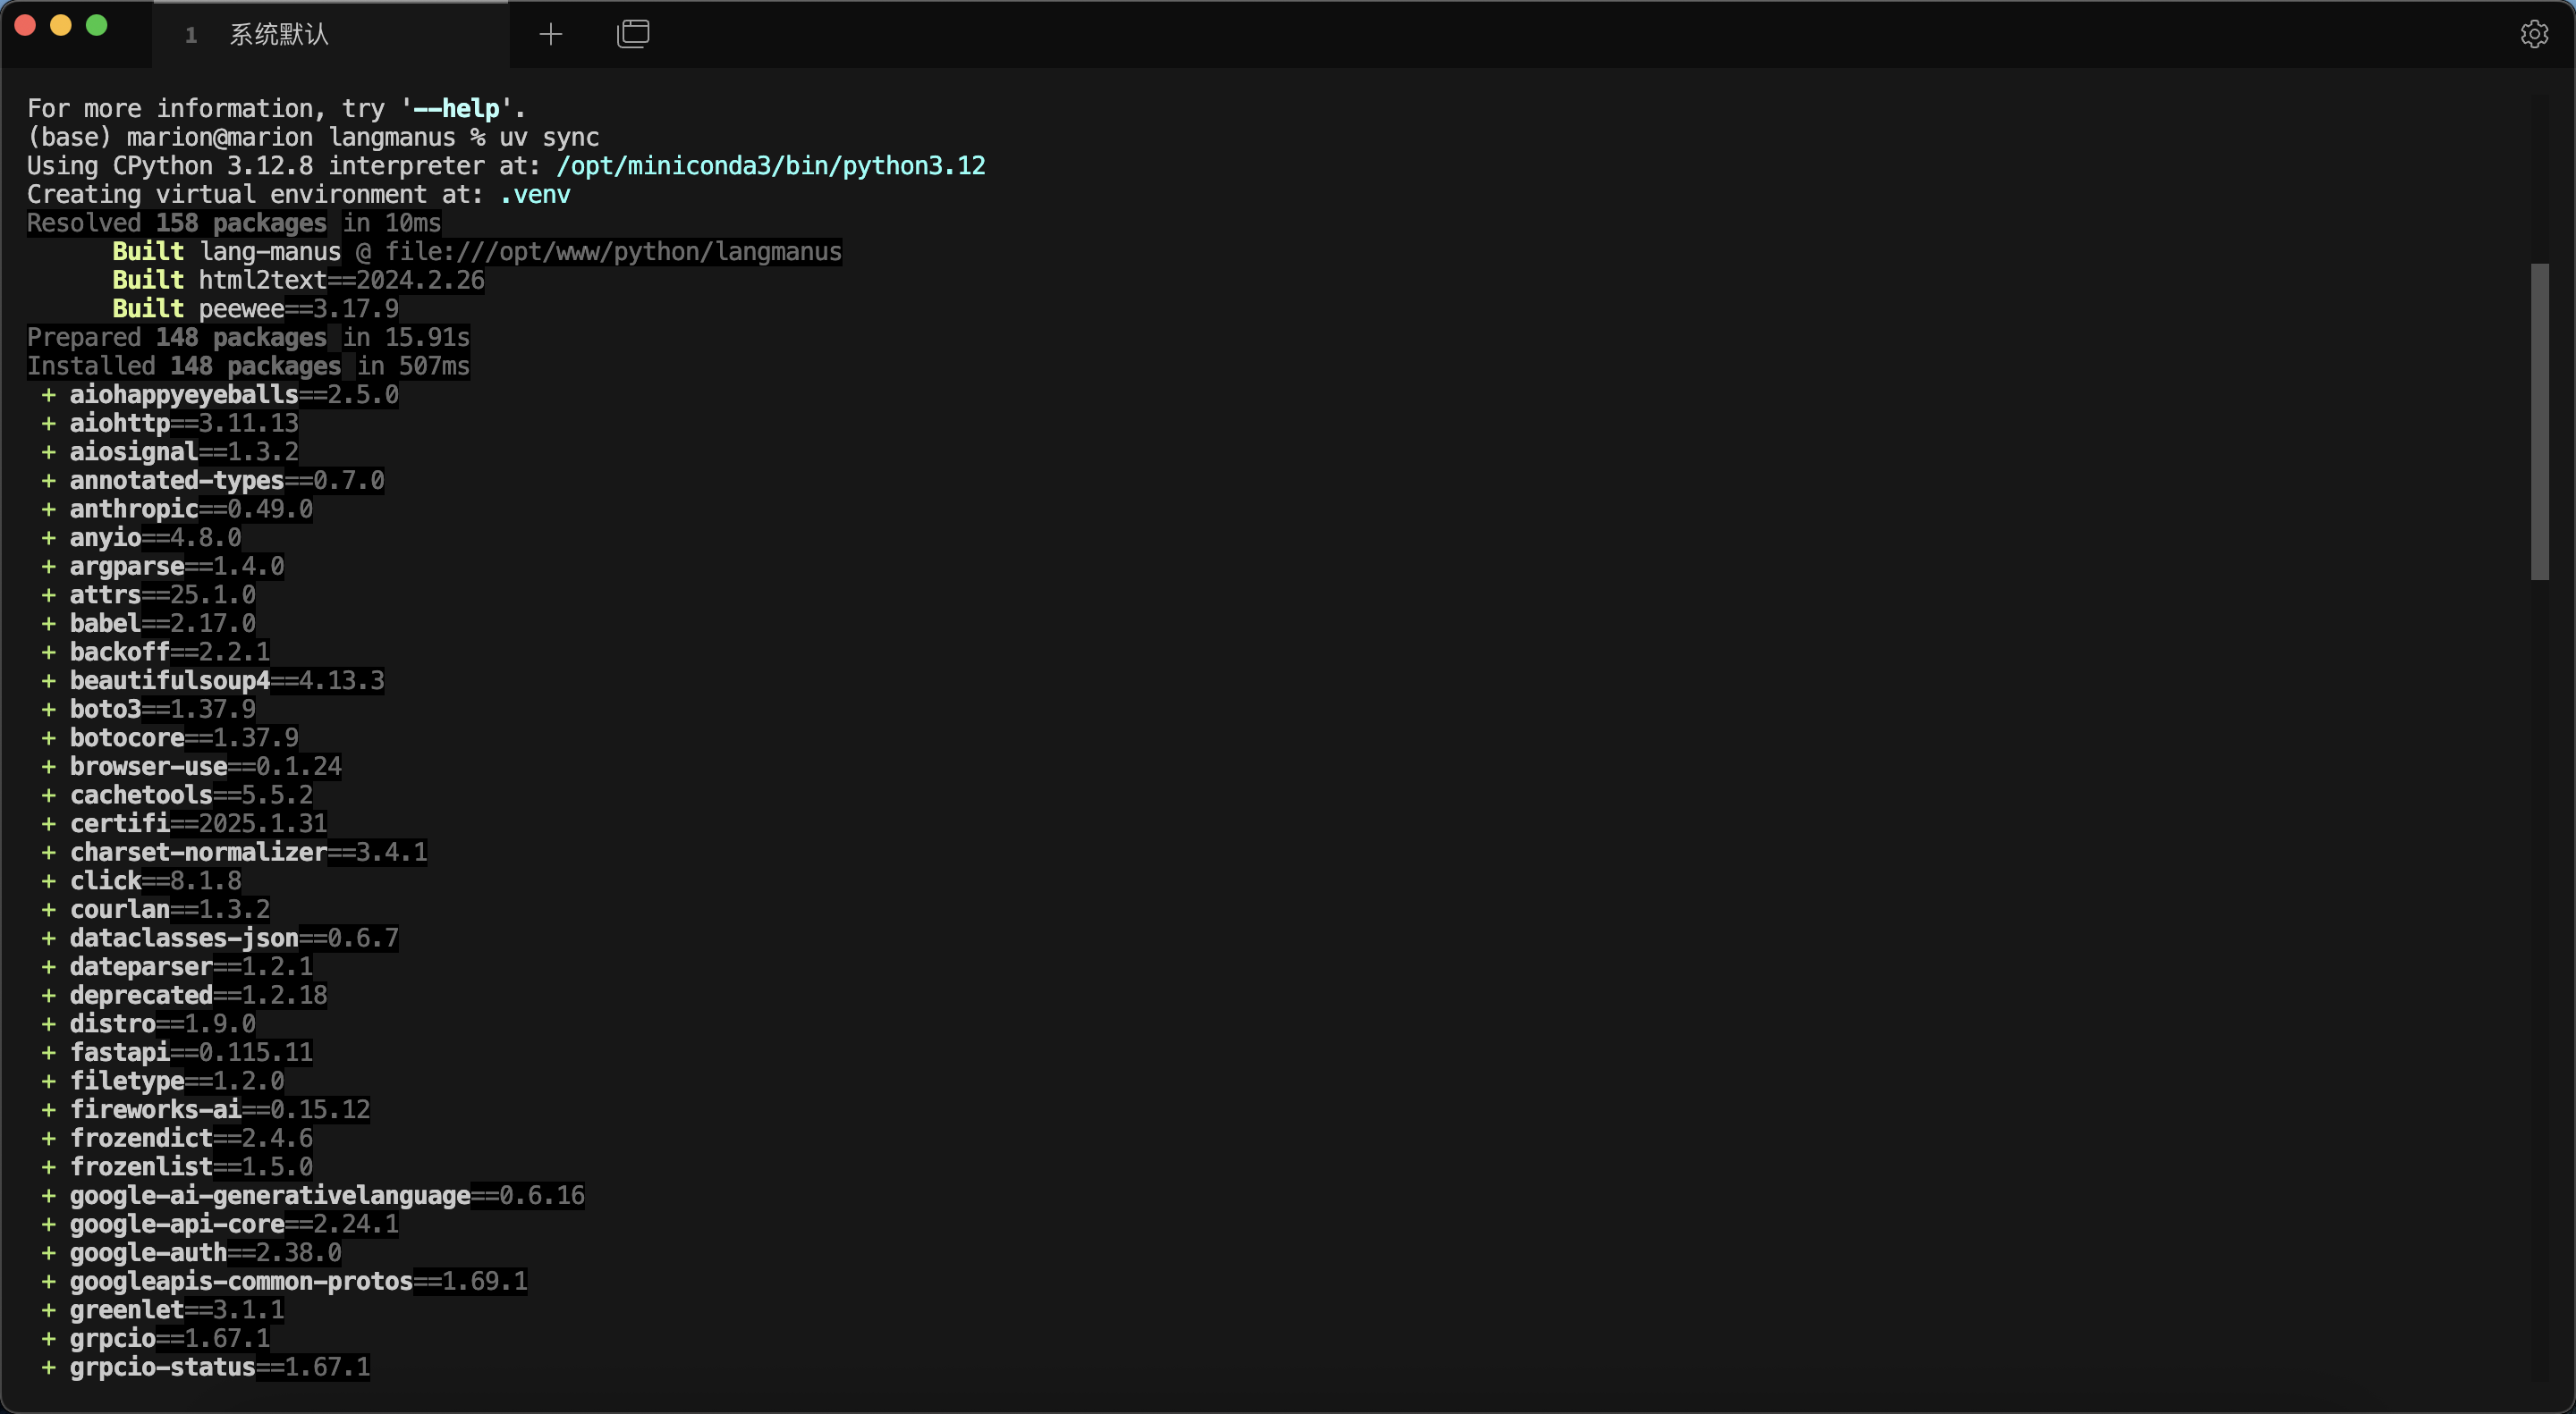Viewport: 2576px width, 1414px height.
Task: Click the /opt/miniconda3/bin/python3.12 path
Action: tap(770, 166)
